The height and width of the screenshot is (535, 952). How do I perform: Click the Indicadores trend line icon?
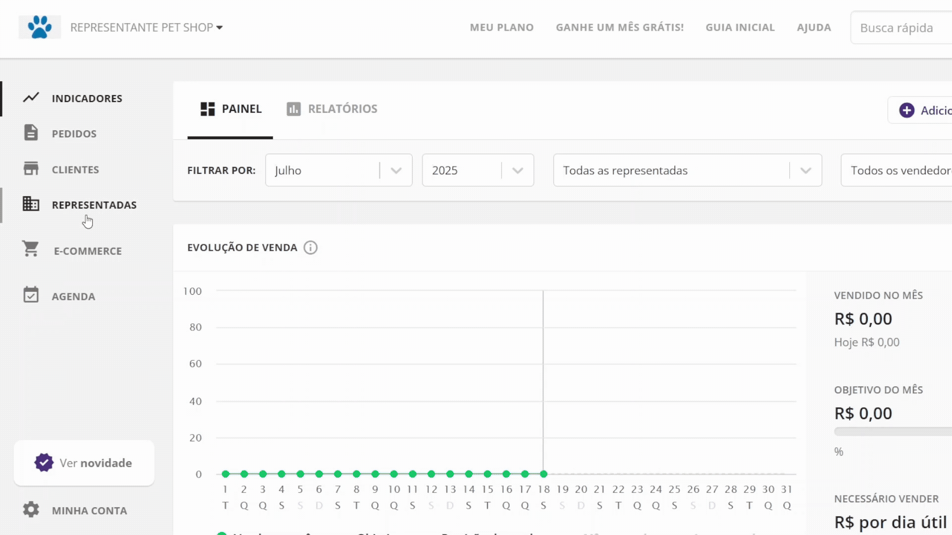point(31,98)
